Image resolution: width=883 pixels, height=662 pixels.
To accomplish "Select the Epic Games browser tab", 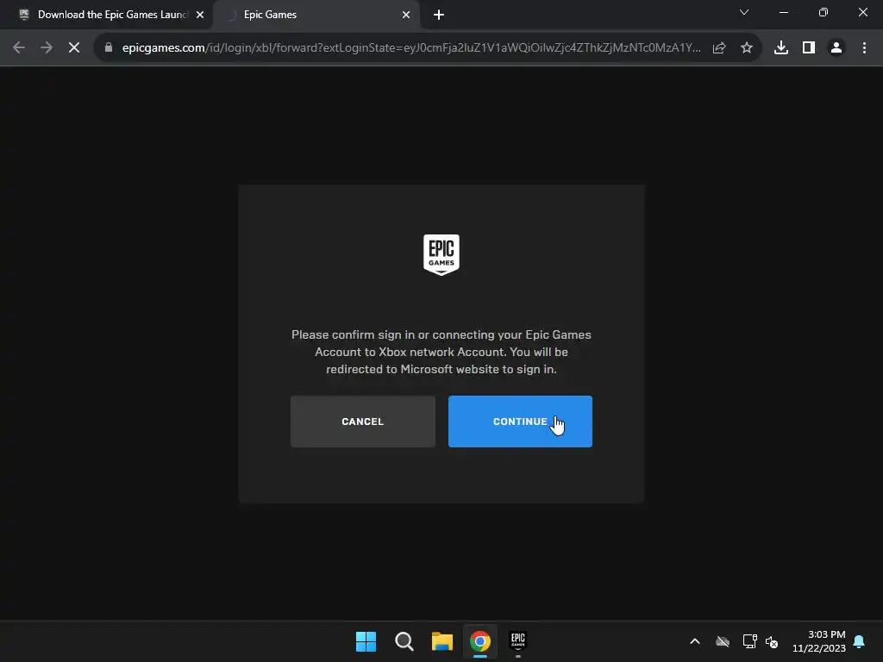I will pyautogui.click(x=316, y=15).
